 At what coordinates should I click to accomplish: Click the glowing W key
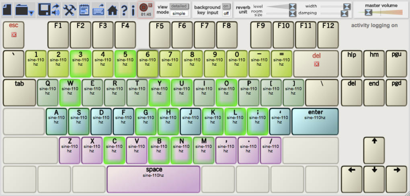pos(70,93)
